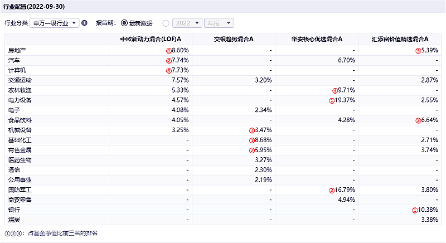Click the rank ③ marker beside 3.47%
Image resolution: width=446 pixels, height=243 pixels.
point(252,130)
